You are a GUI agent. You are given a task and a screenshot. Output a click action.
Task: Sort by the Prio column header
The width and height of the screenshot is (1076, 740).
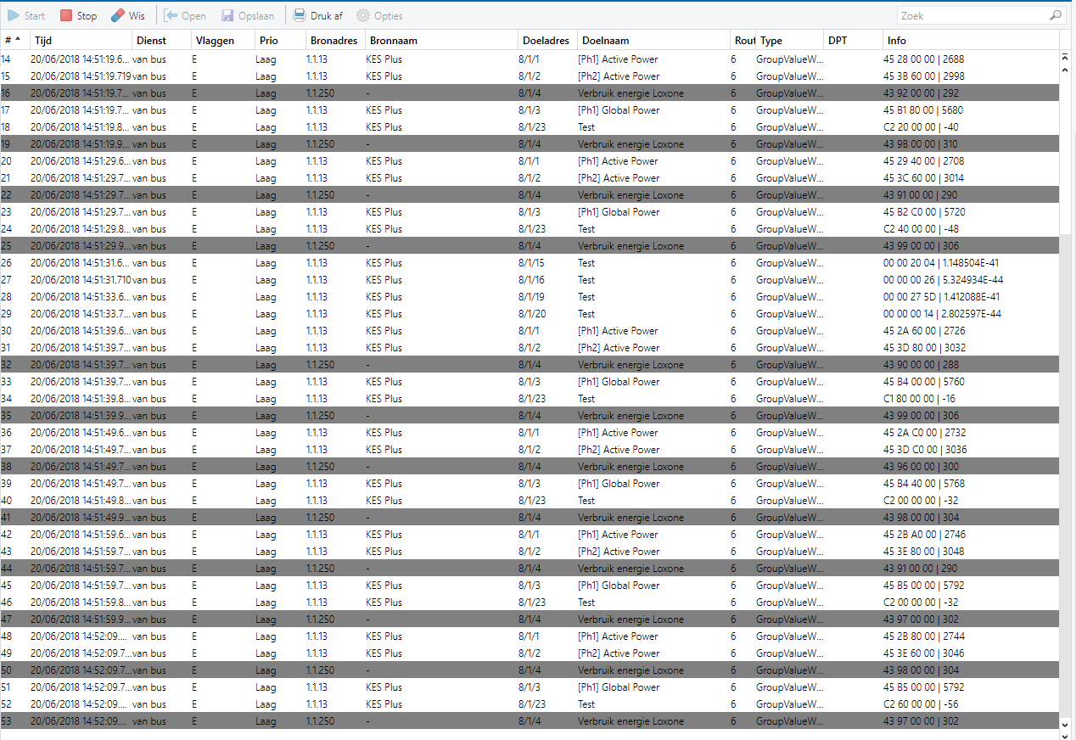point(280,40)
